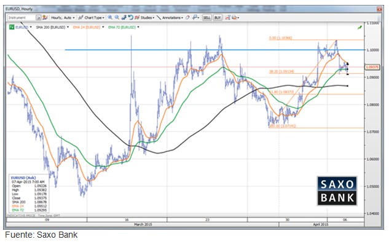
Task: Click the zoom out magnifier icon
Action: click(x=117, y=17)
